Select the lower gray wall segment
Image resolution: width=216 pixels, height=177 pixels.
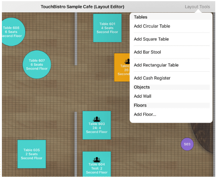(76, 144)
